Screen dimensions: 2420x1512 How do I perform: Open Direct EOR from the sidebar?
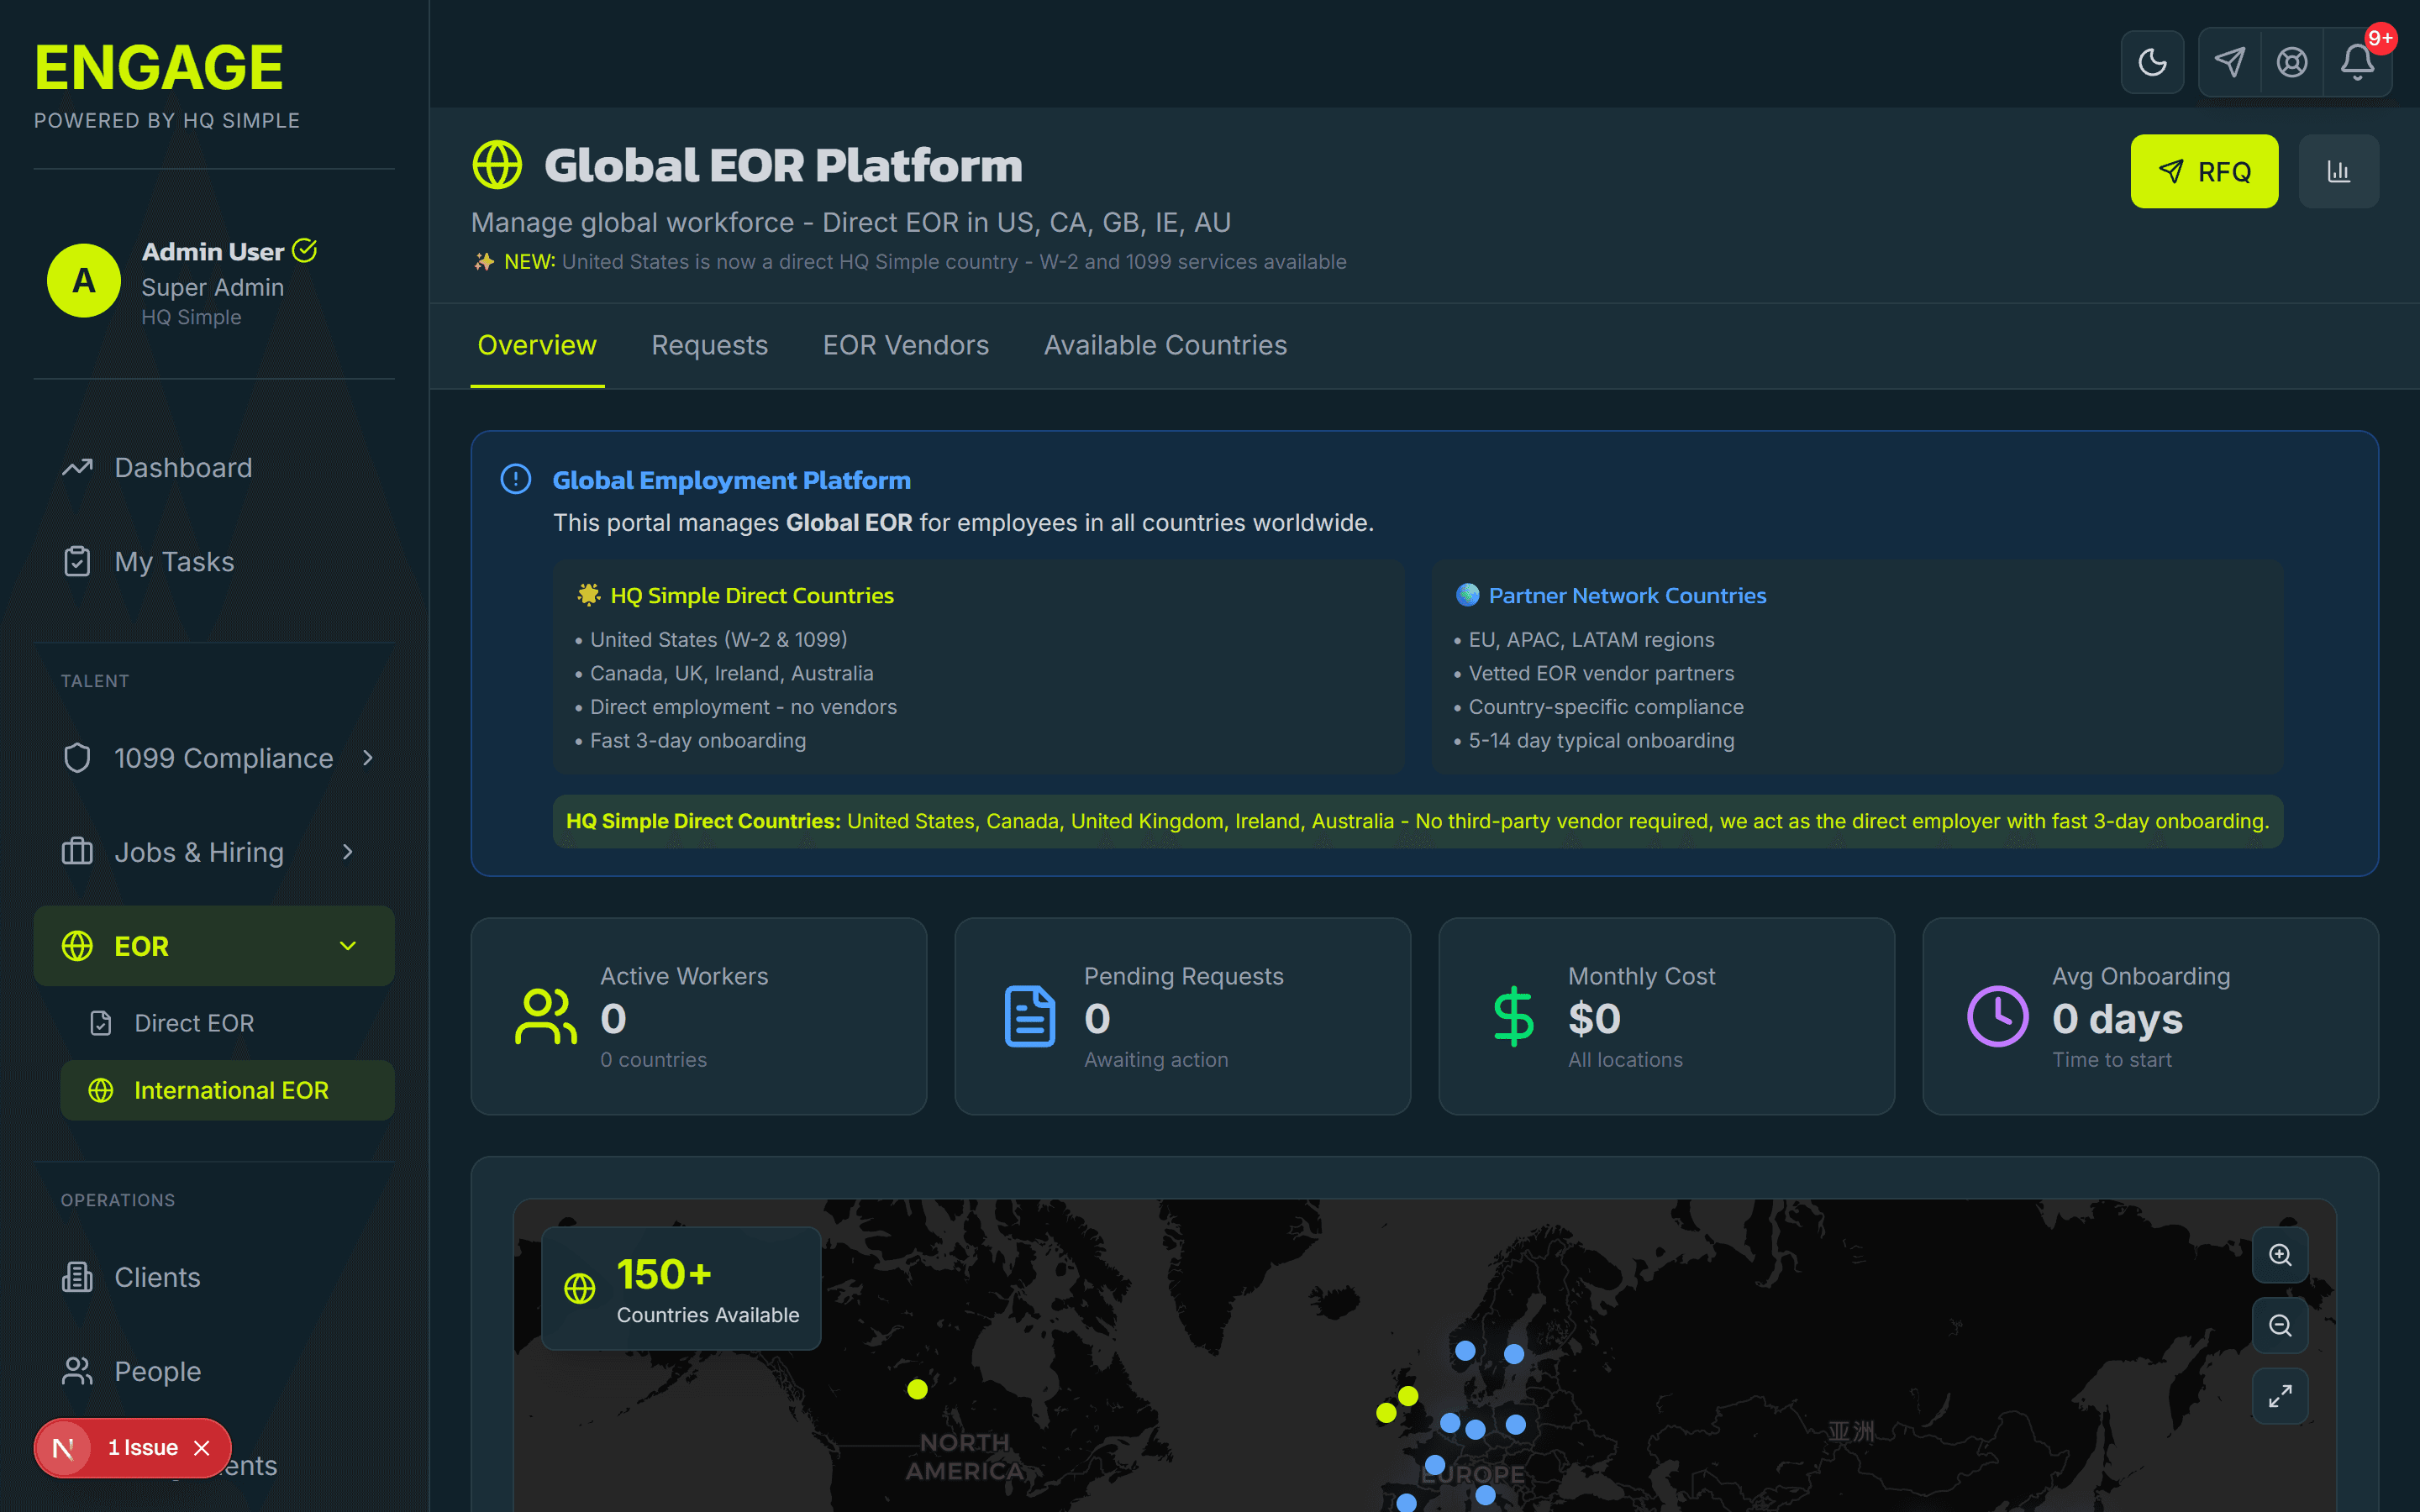coord(195,1022)
